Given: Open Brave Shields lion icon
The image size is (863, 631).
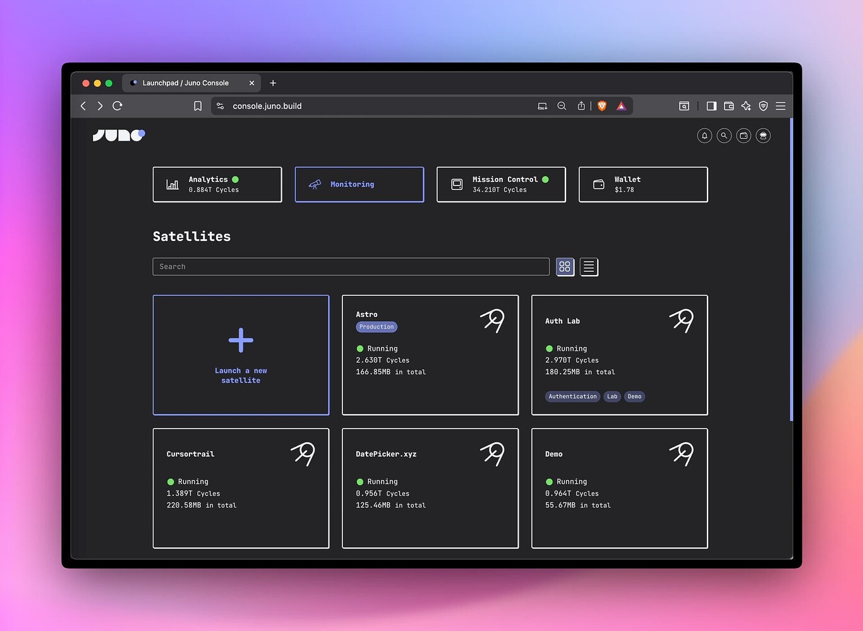Looking at the screenshot, I should click(602, 106).
